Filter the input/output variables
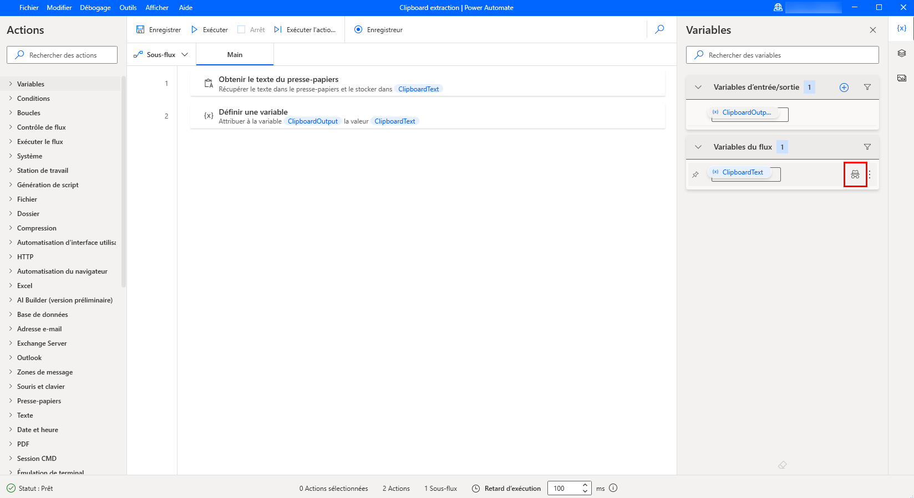914x498 pixels. pyautogui.click(x=867, y=88)
